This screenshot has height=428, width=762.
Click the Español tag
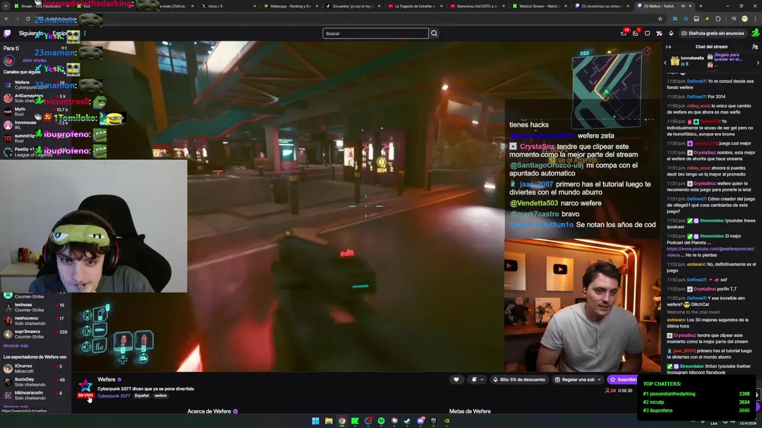142,396
